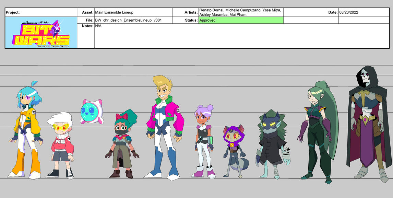
Task: Click the 'Project:' label
Action: coord(13,12)
